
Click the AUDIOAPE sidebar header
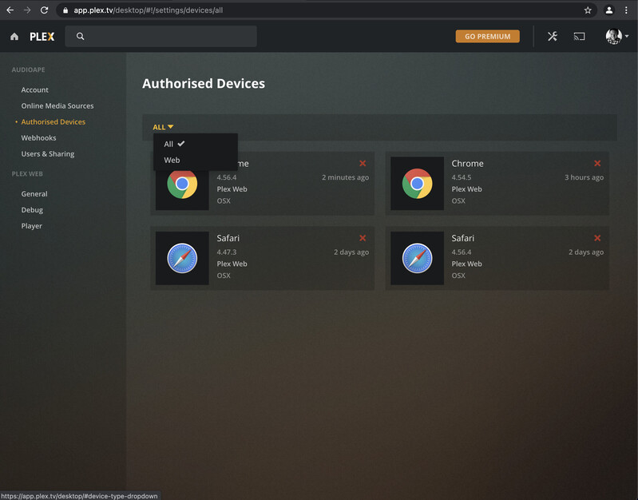click(28, 69)
